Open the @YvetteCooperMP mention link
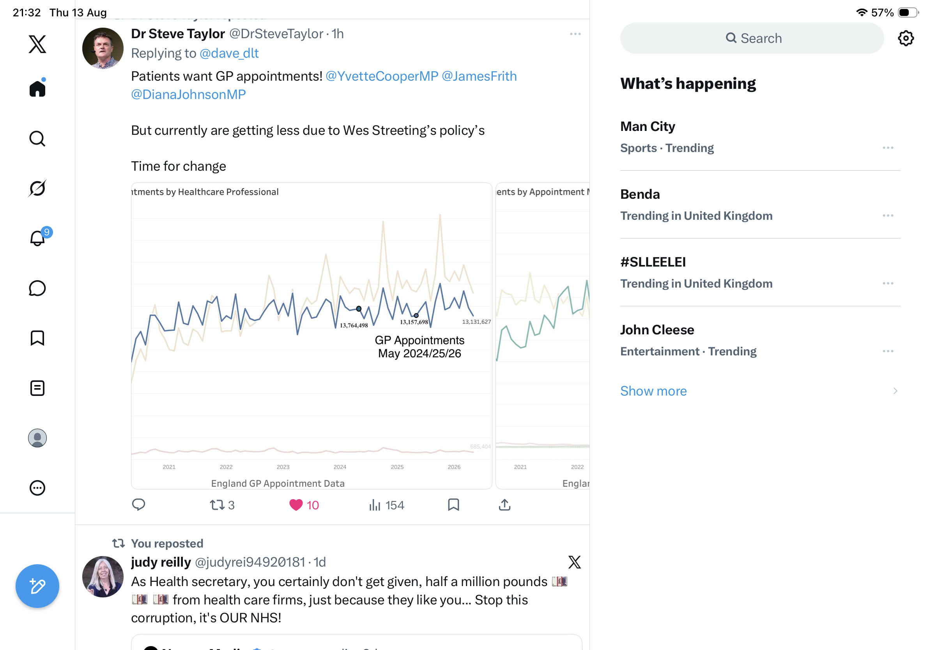931x650 pixels. point(382,76)
